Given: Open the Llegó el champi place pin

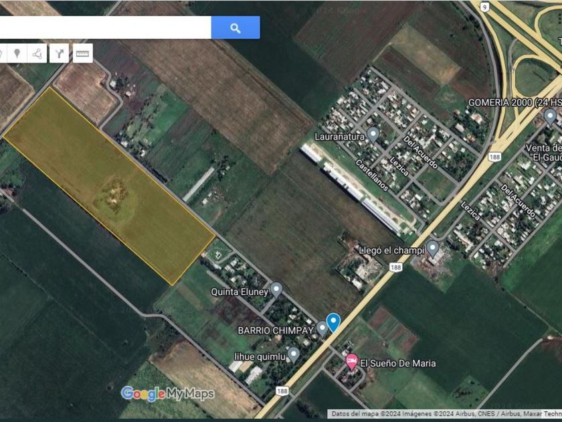Looking at the screenshot, I should point(433,249).
